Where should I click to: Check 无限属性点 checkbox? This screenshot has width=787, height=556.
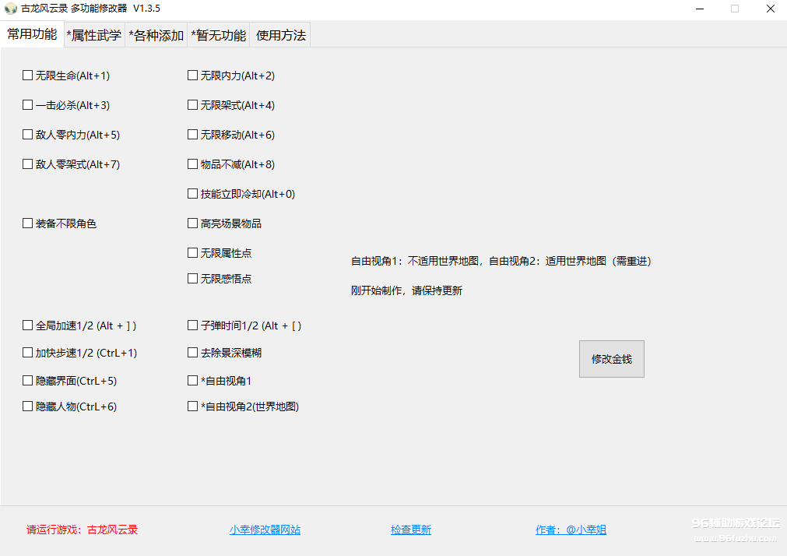193,253
